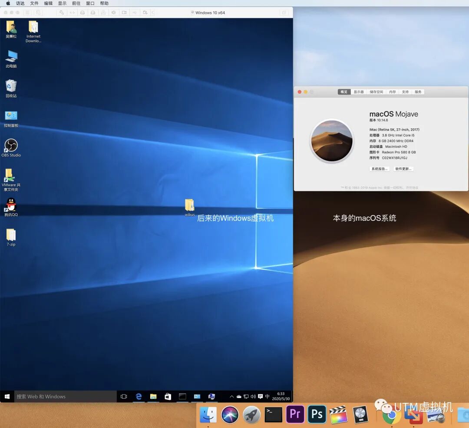Open Logic Pro from the dock
This screenshot has height=428, width=469.
click(360, 414)
